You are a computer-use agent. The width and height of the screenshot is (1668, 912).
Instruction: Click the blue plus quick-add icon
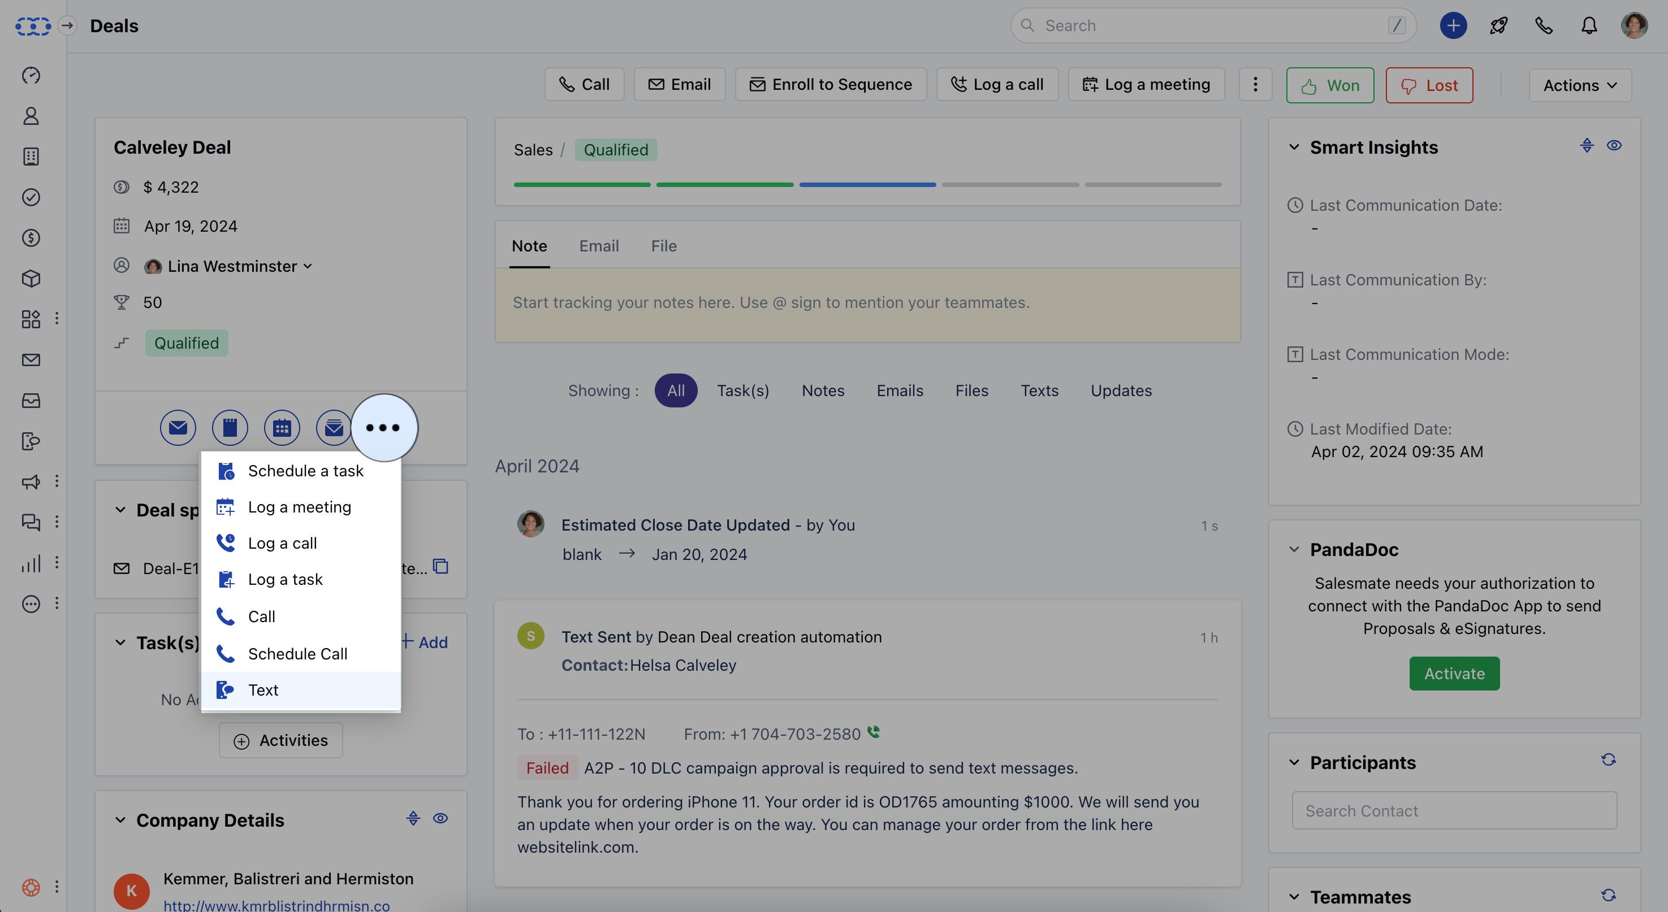[1453, 26]
